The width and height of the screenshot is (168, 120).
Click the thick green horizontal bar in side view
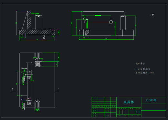[x=98, y=15]
